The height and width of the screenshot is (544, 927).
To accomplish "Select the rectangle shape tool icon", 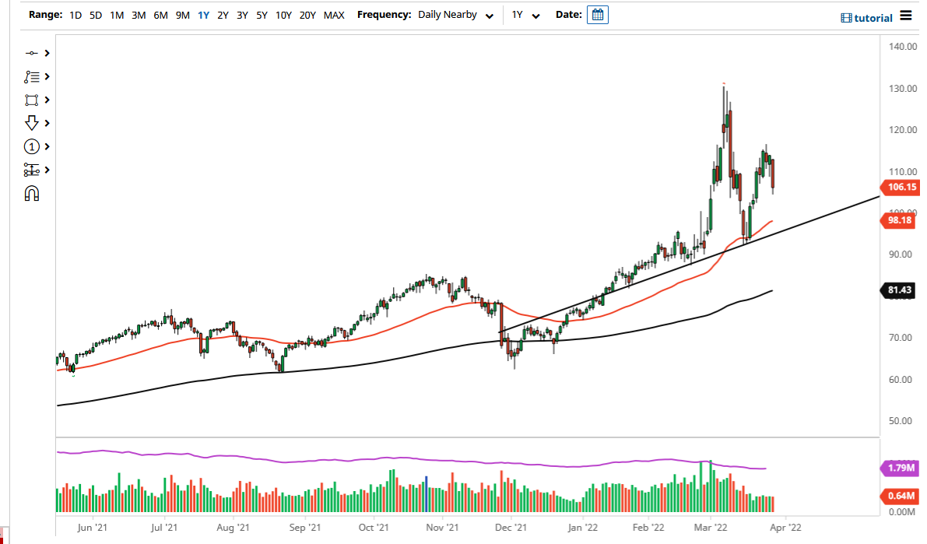I will coord(31,100).
